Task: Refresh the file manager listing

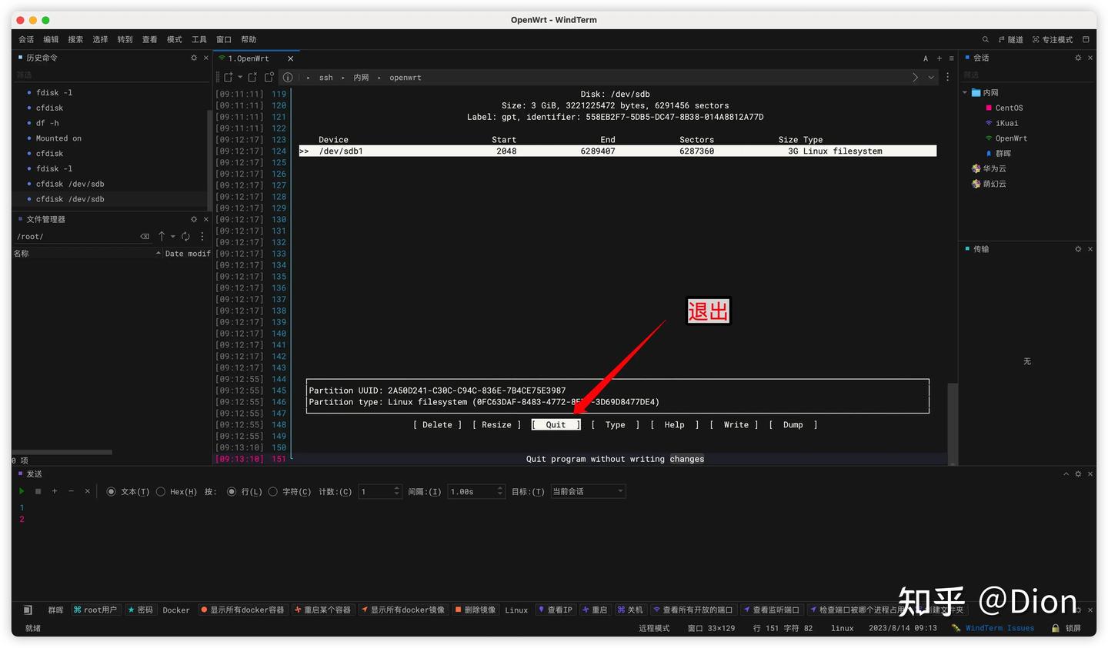Action: coord(185,236)
